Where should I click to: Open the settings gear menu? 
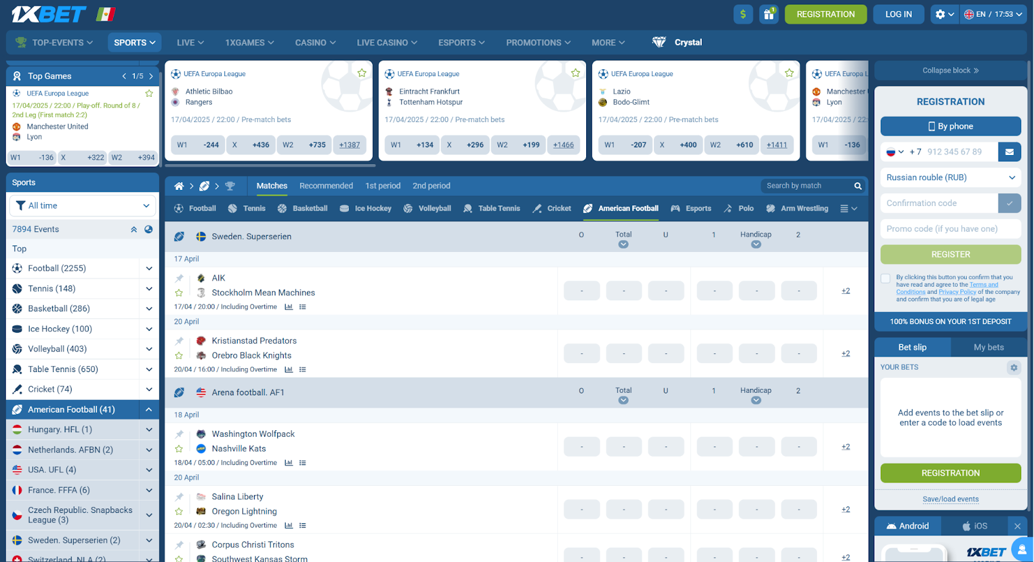click(x=944, y=14)
